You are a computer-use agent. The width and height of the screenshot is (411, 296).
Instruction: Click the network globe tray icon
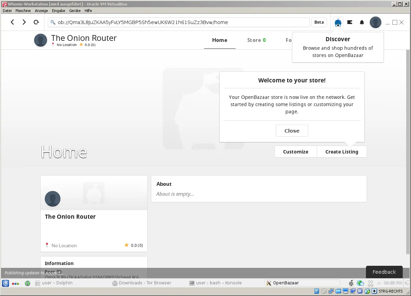coord(360,283)
